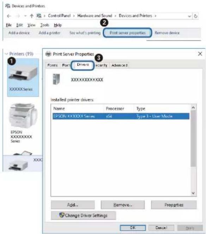Confirm dialog with OK button
Screen dimensions: 206x234
(133, 228)
